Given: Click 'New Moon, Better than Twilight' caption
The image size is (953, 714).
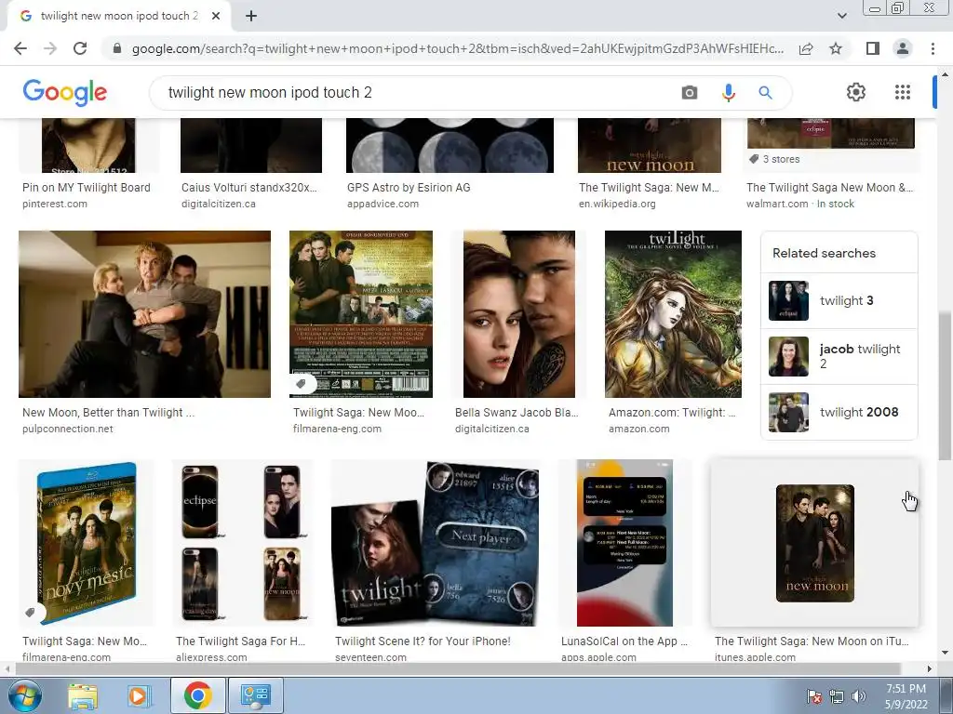Looking at the screenshot, I should click(x=108, y=412).
